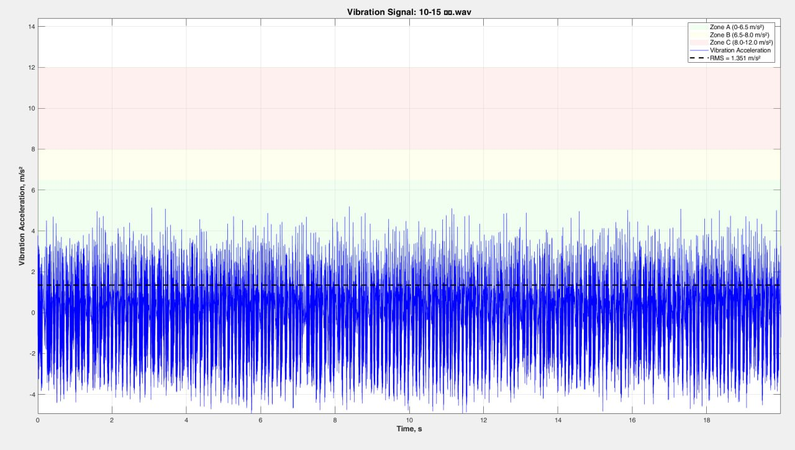
Task: Toggle the Zone B (6.5-8.0 m/s²) legend entry
Action: pyautogui.click(x=737, y=35)
